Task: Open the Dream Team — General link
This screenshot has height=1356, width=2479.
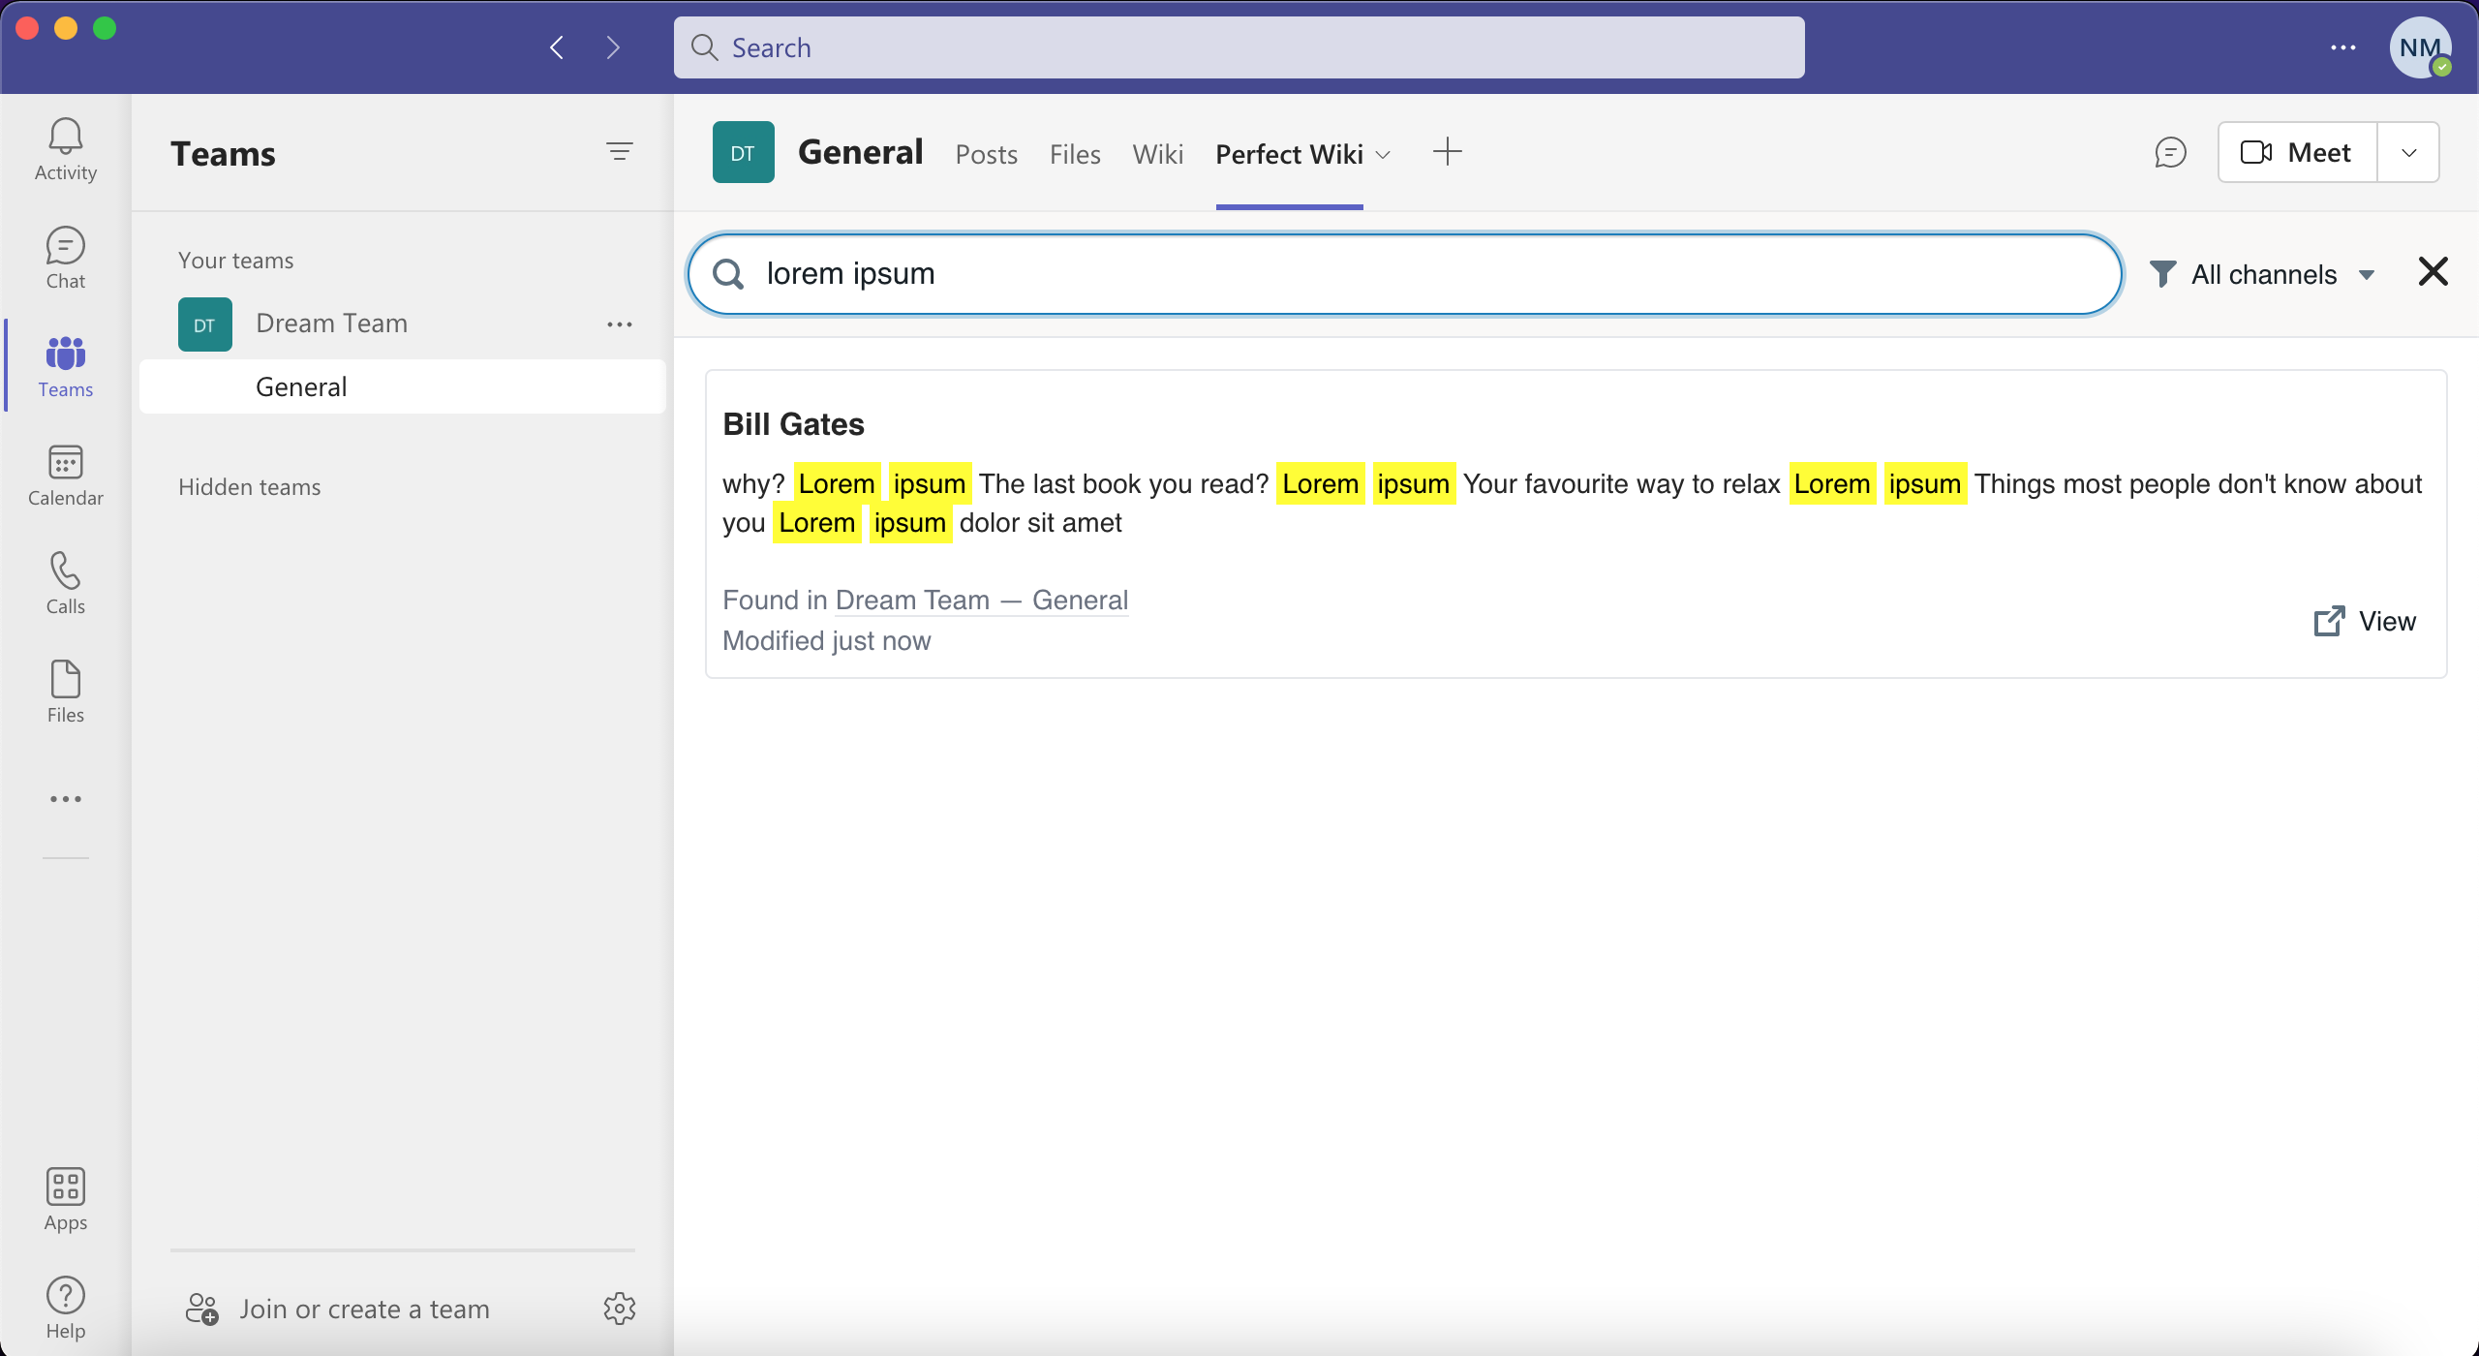Action: coord(981,600)
